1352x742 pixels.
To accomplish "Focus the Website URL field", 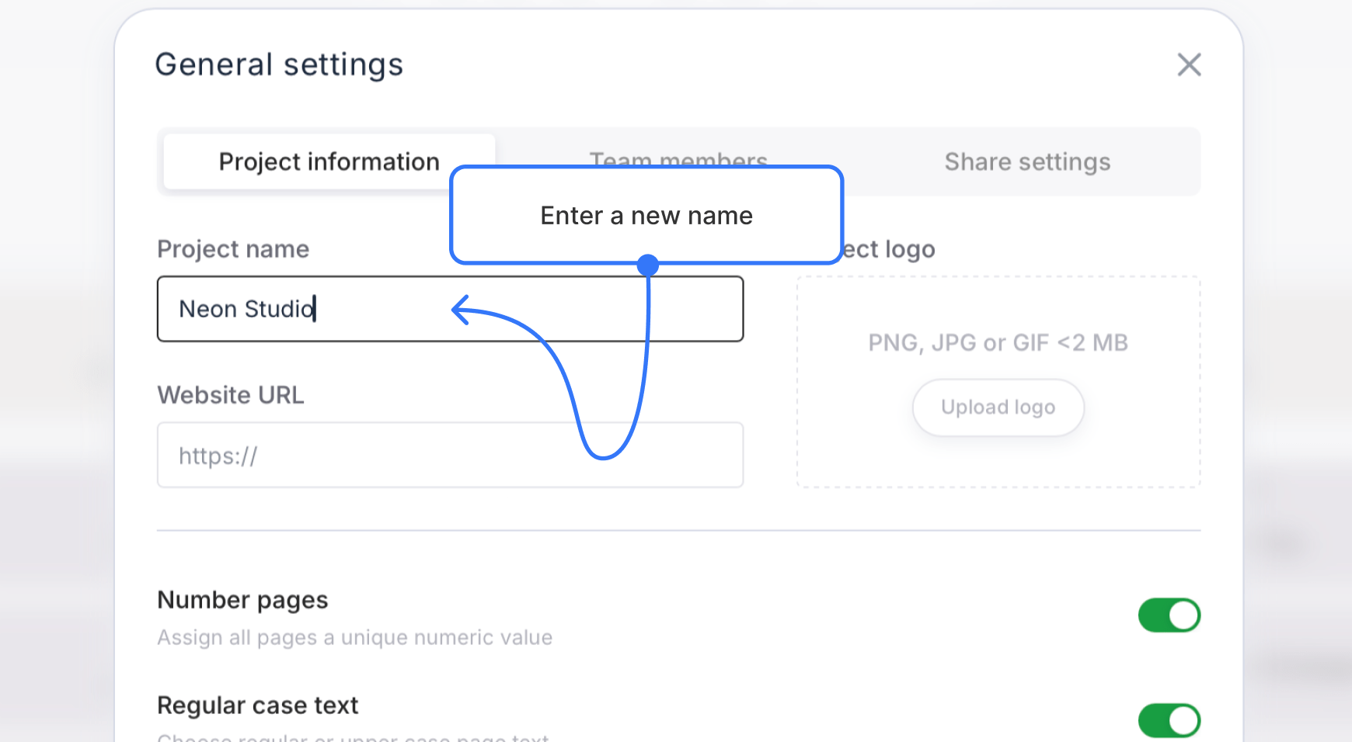I will 450,455.
